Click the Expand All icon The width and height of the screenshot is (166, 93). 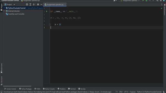[x=30, y=4]
